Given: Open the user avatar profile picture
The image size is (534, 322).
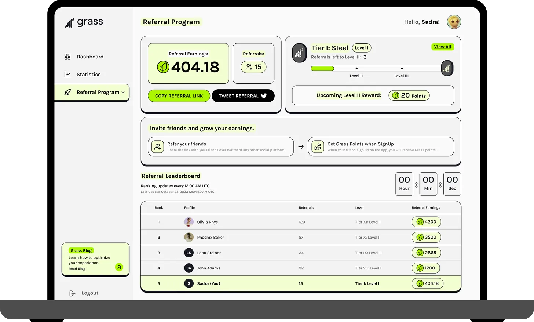Looking at the screenshot, I should 454,22.
